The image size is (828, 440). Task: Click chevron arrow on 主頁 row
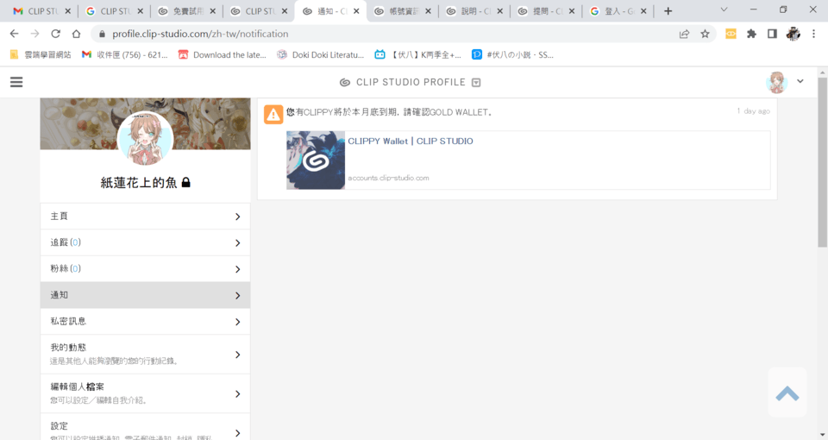click(x=238, y=217)
